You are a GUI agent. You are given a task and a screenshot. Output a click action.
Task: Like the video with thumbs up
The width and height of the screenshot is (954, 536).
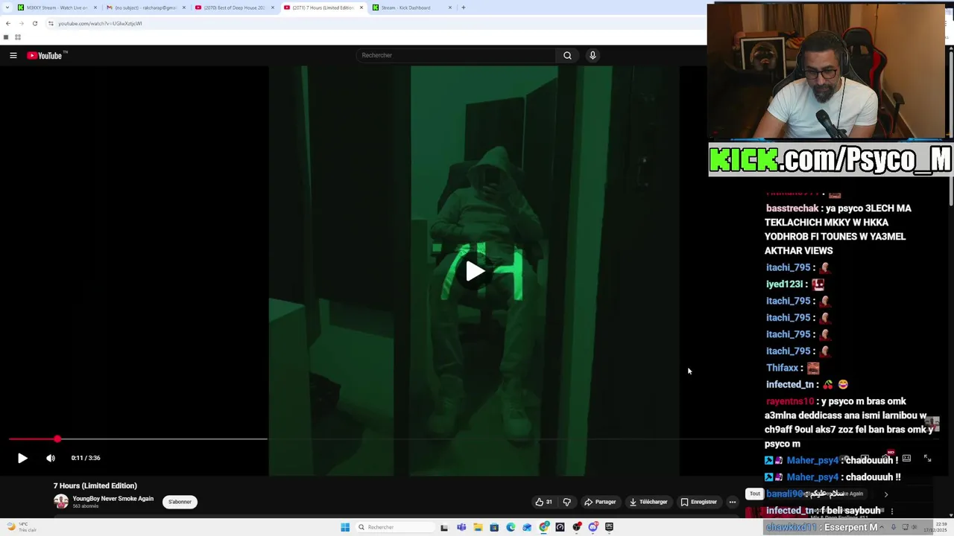point(543,502)
